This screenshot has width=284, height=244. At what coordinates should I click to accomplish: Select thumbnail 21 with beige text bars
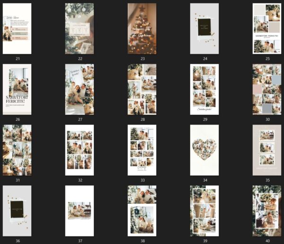[x=17, y=29]
